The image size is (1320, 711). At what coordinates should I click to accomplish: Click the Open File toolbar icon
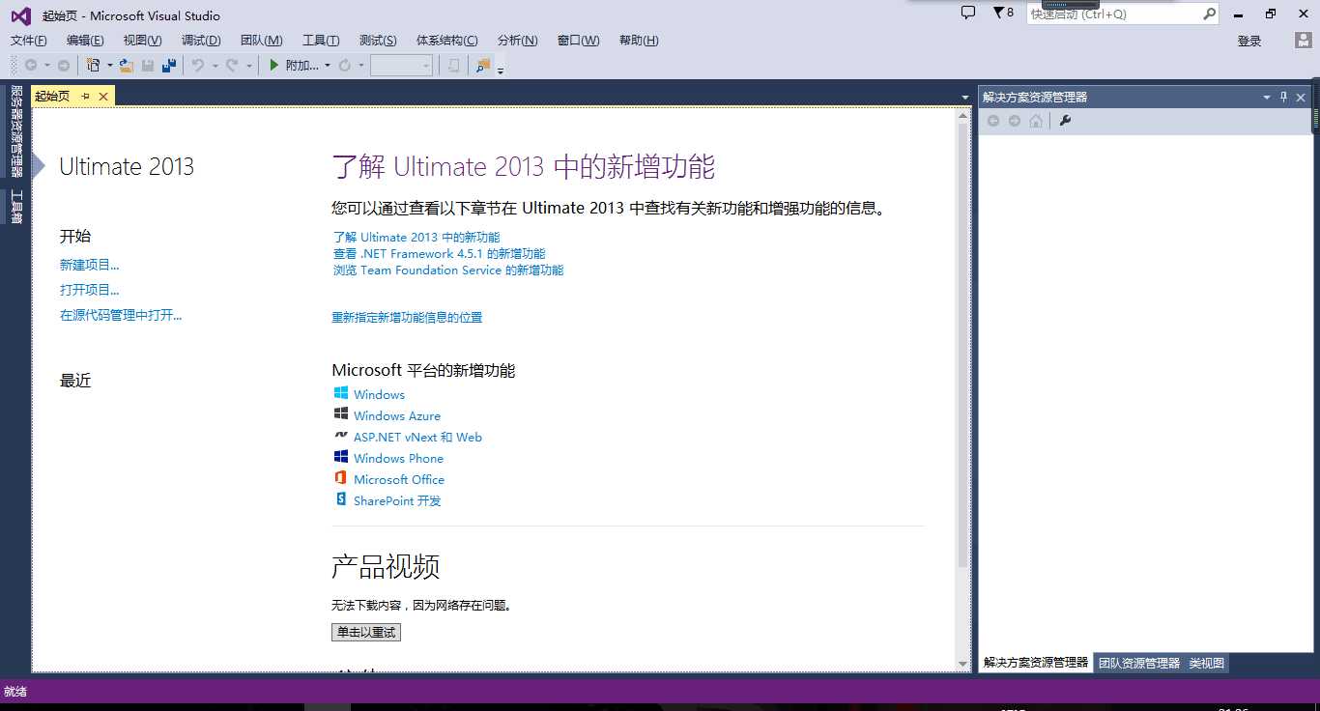click(127, 66)
